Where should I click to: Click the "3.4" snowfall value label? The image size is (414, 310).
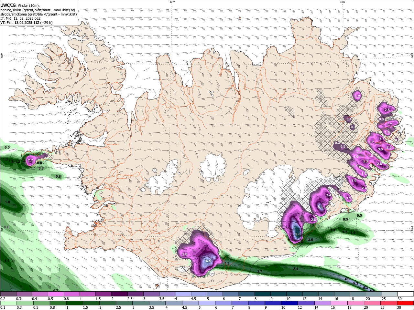click(329, 195)
